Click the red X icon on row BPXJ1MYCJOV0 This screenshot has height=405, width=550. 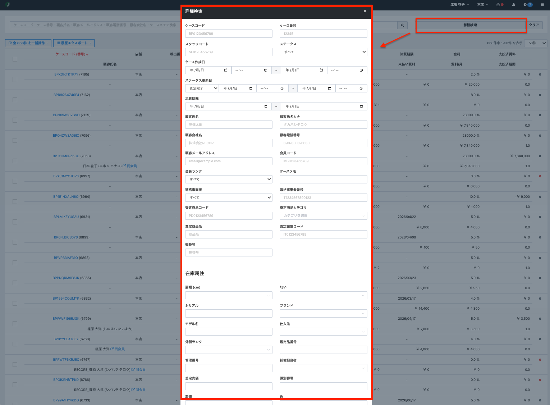[540, 176]
